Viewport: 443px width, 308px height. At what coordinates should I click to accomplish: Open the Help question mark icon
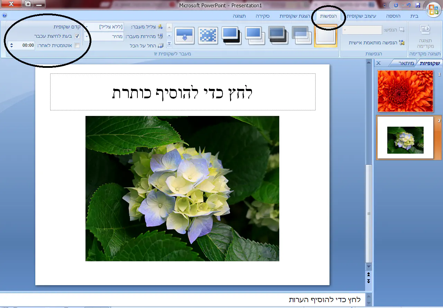[4, 16]
